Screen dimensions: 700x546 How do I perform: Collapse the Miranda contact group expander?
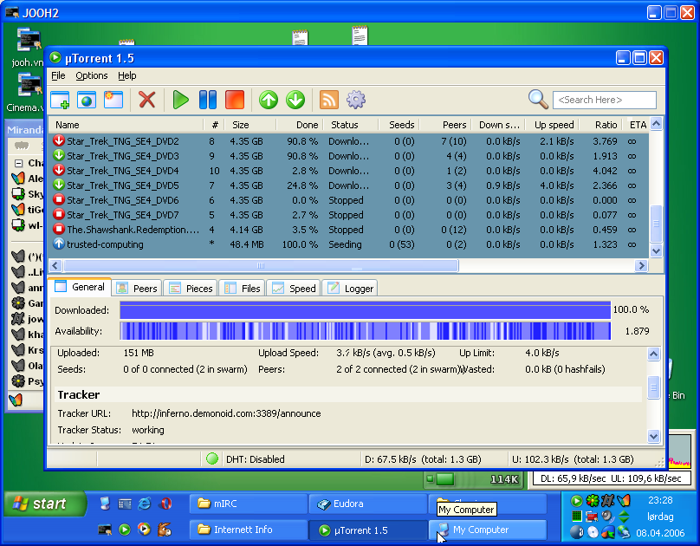coord(18,163)
